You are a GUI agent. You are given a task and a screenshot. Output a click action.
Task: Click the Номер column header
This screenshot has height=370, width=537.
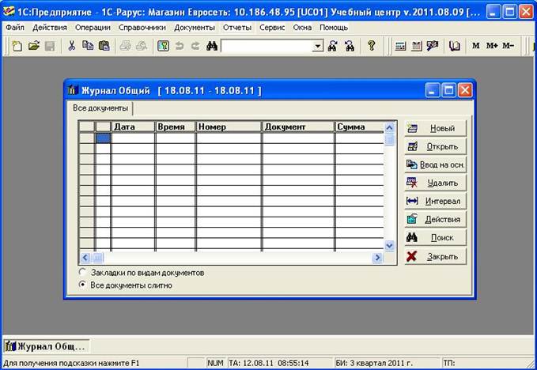coord(229,126)
